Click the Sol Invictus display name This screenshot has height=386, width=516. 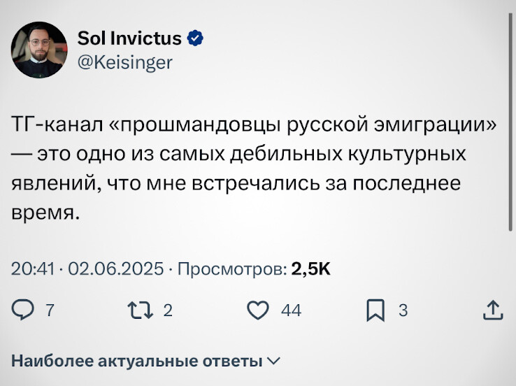(129, 38)
